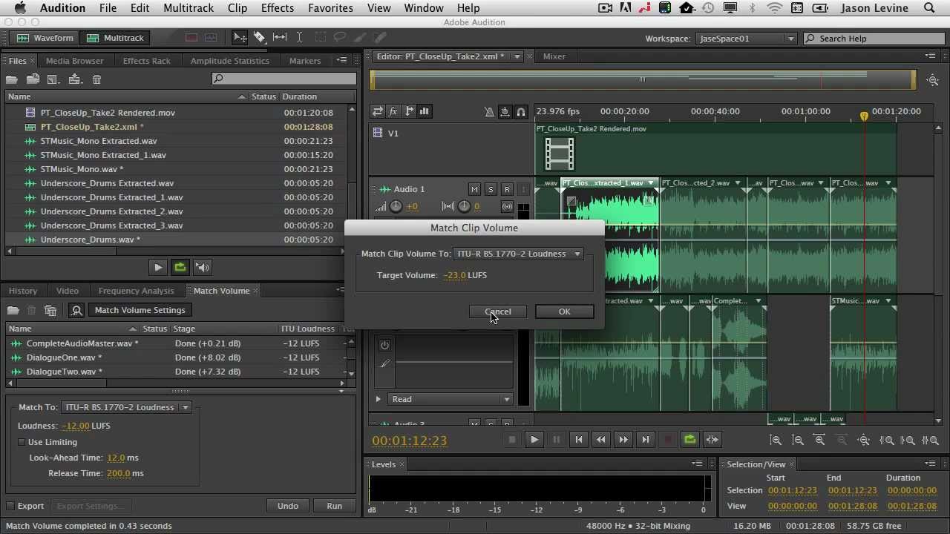Click the Play transport button
Viewport: 950px width, 534px height.
click(534, 440)
